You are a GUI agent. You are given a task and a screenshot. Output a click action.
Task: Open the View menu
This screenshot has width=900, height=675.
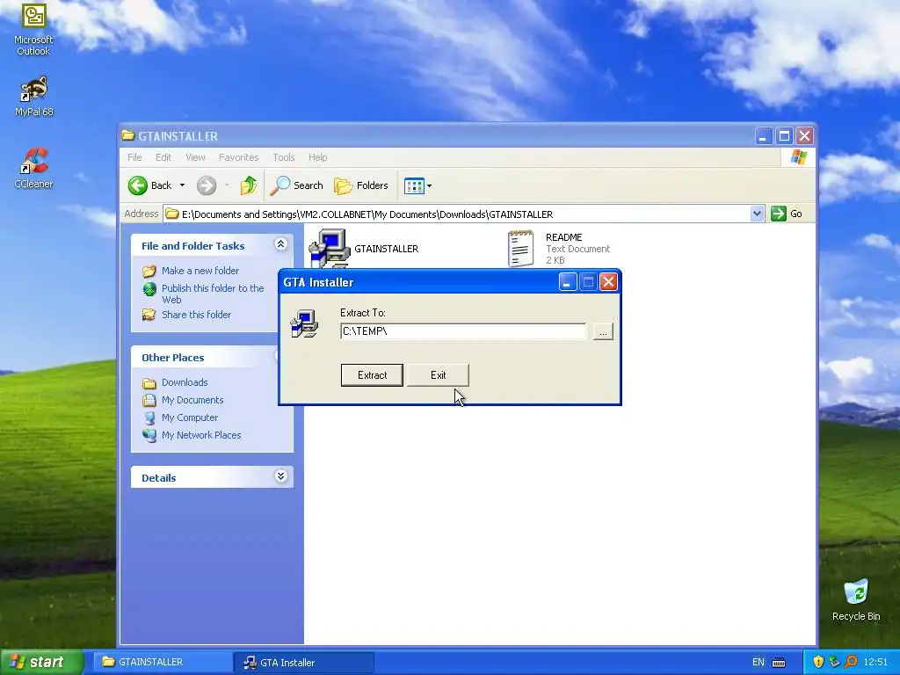[195, 157]
